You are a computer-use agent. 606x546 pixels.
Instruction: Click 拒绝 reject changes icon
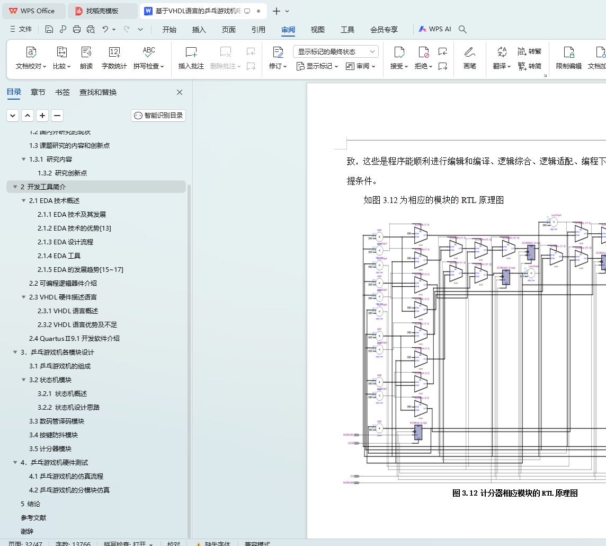coord(424,52)
